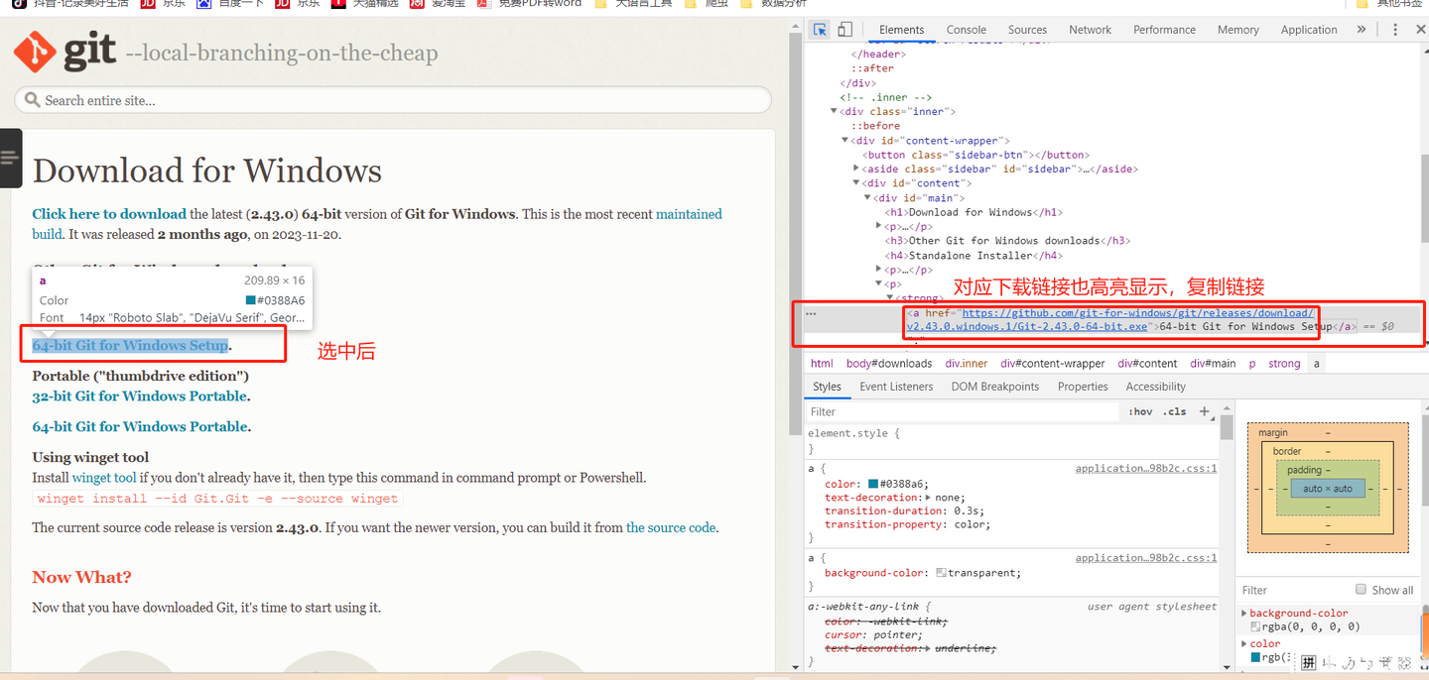Click the Git logo
This screenshot has width=1429, height=680.
click(65, 52)
